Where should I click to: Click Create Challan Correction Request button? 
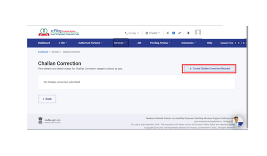click(x=209, y=69)
